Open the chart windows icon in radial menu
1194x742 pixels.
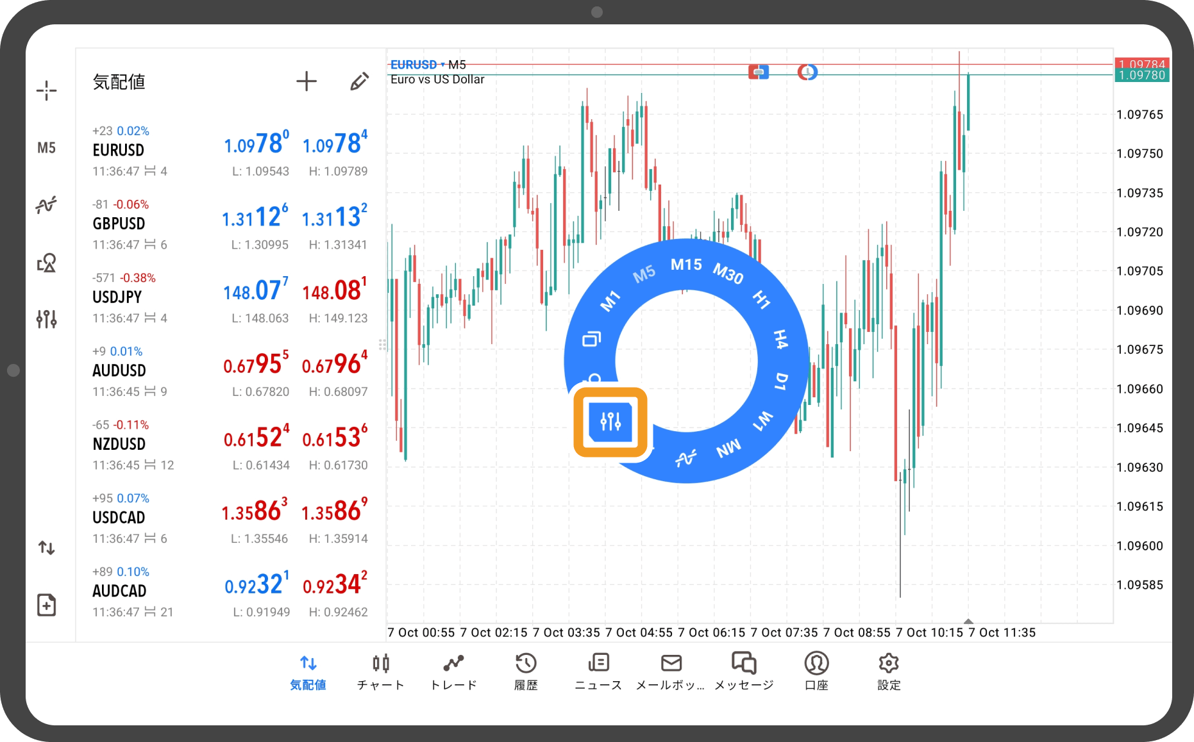pyautogui.click(x=591, y=339)
